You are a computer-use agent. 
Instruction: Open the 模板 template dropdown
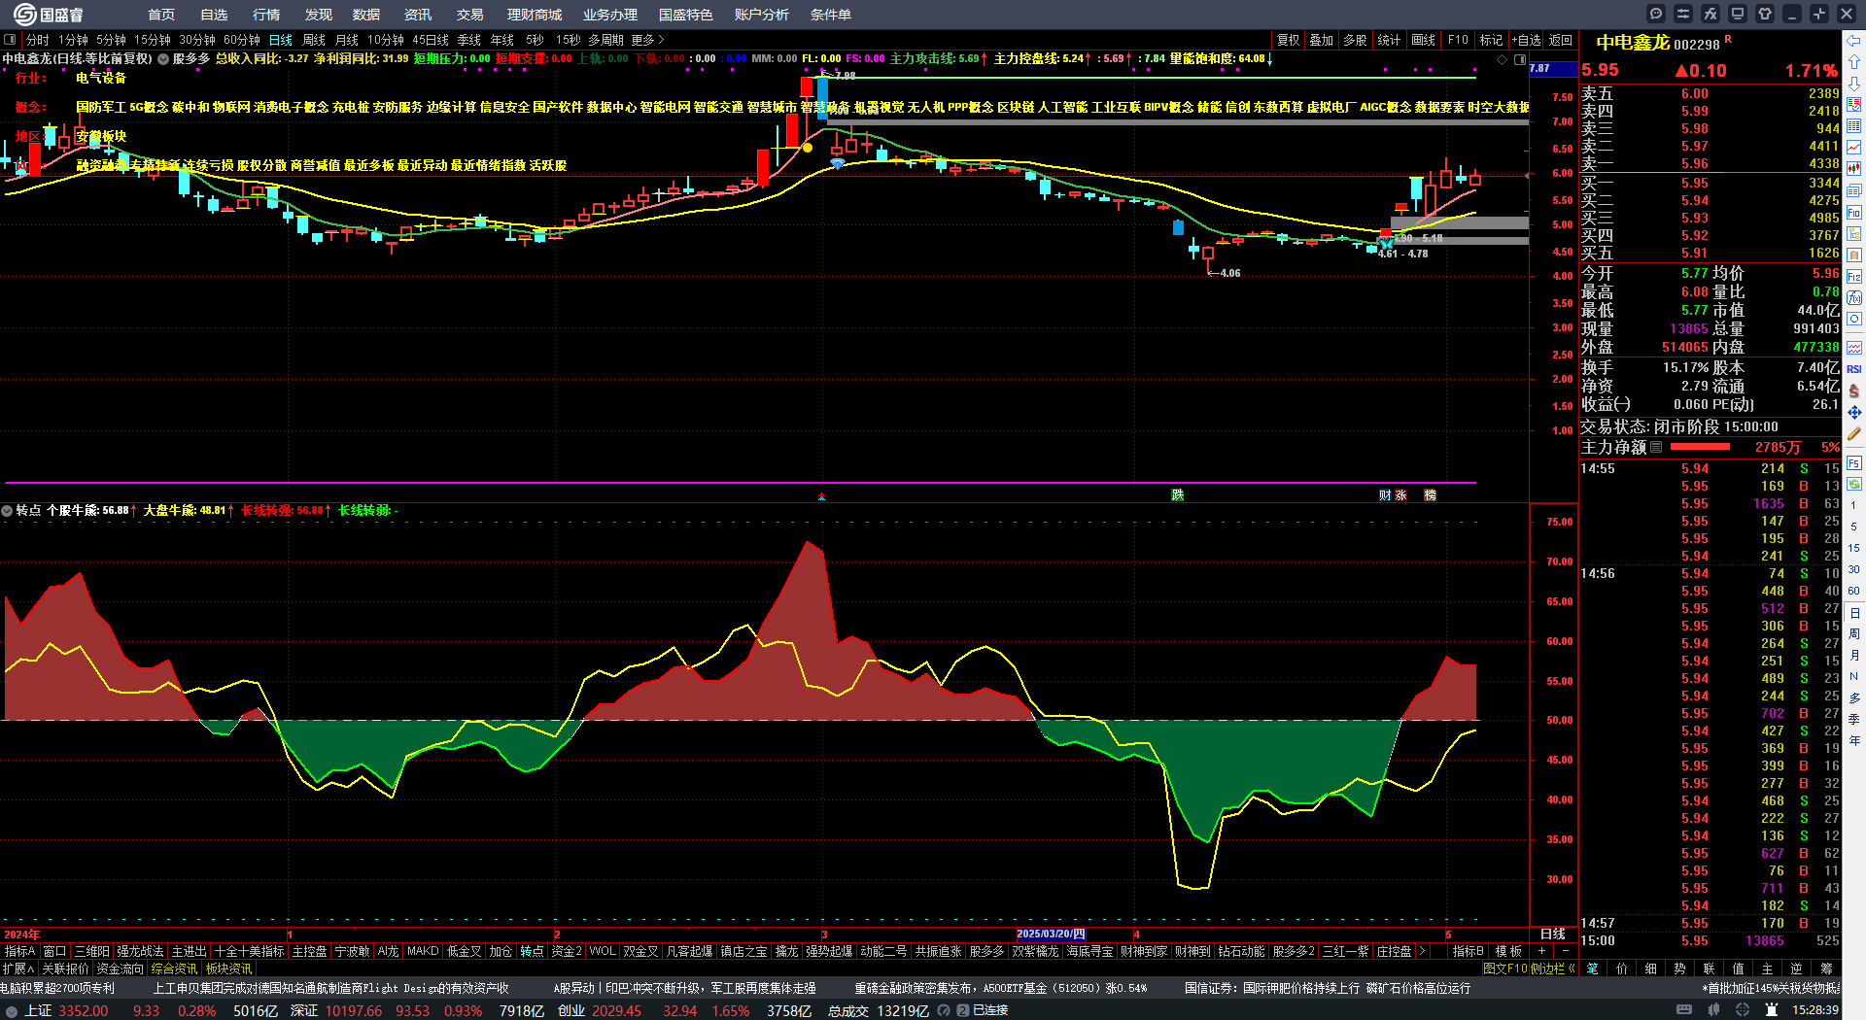[1509, 951]
